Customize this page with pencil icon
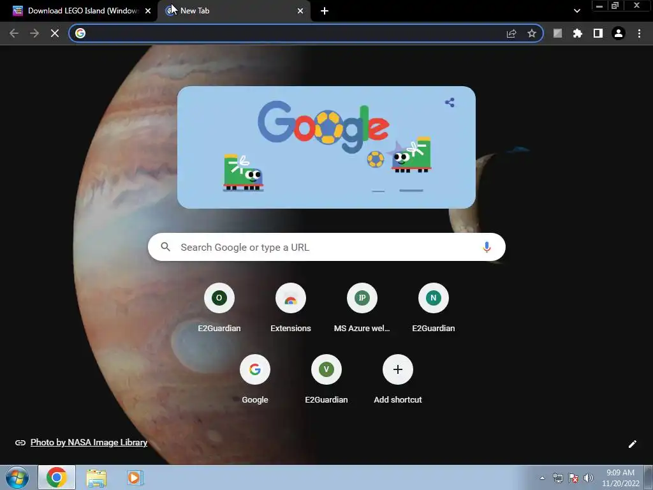The height and width of the screenshot is (490, 653). pos(632,444)
